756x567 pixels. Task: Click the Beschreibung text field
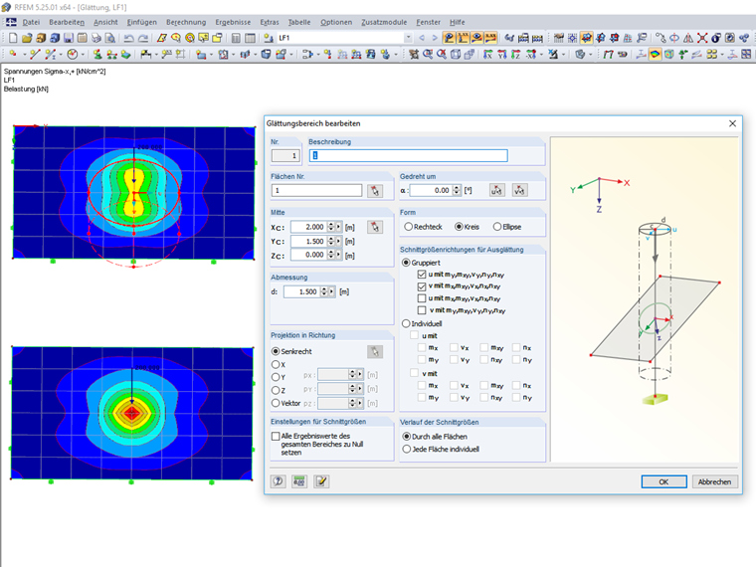click(409, 155)
